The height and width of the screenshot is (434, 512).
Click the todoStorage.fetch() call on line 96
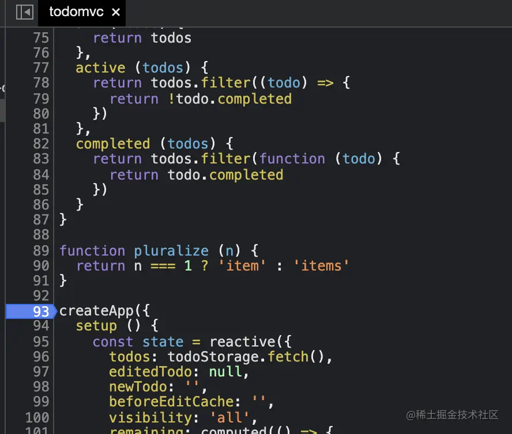click(248, 356)
